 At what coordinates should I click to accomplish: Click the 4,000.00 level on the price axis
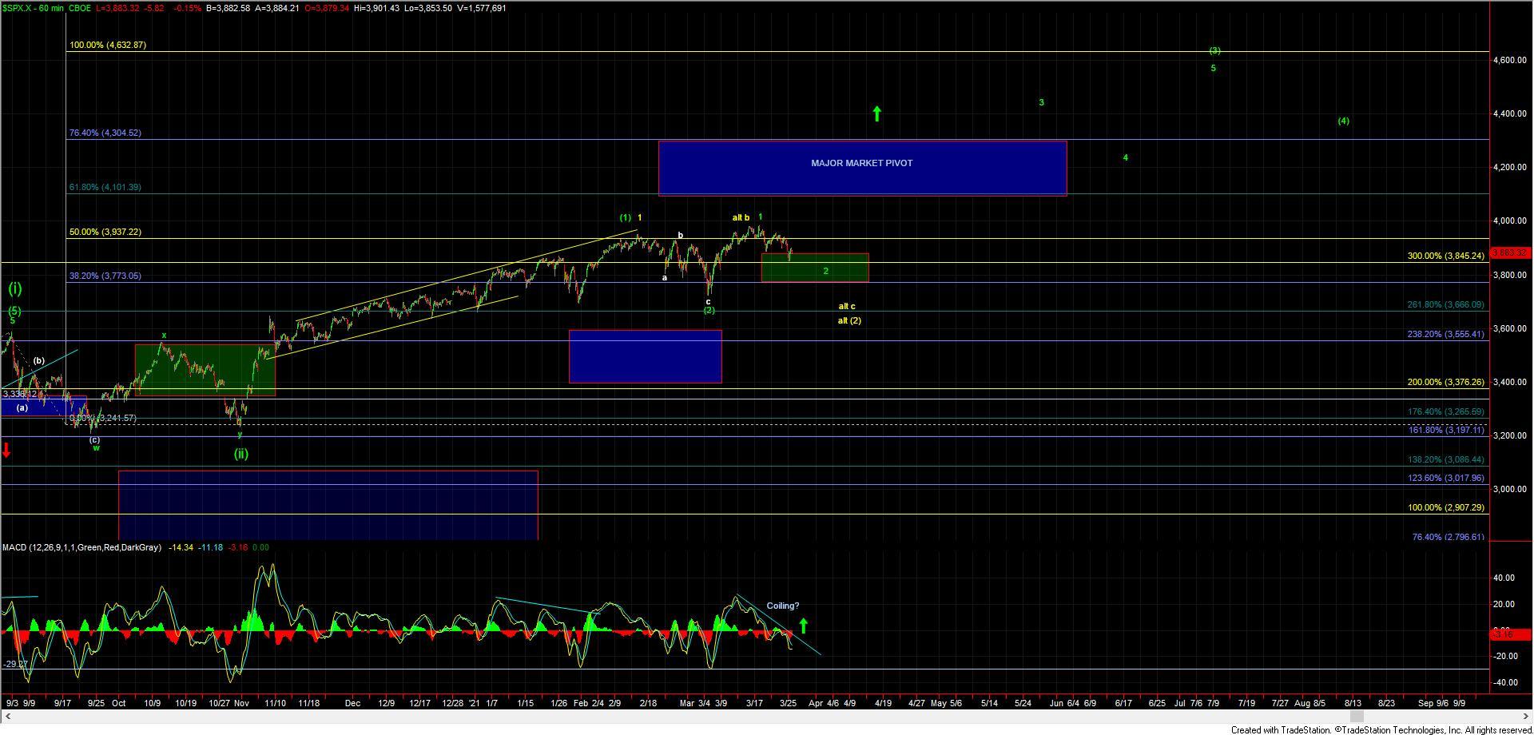coord(1511,221)
